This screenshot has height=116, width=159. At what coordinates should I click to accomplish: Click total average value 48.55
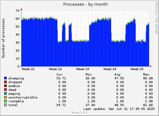click(119, 105)
